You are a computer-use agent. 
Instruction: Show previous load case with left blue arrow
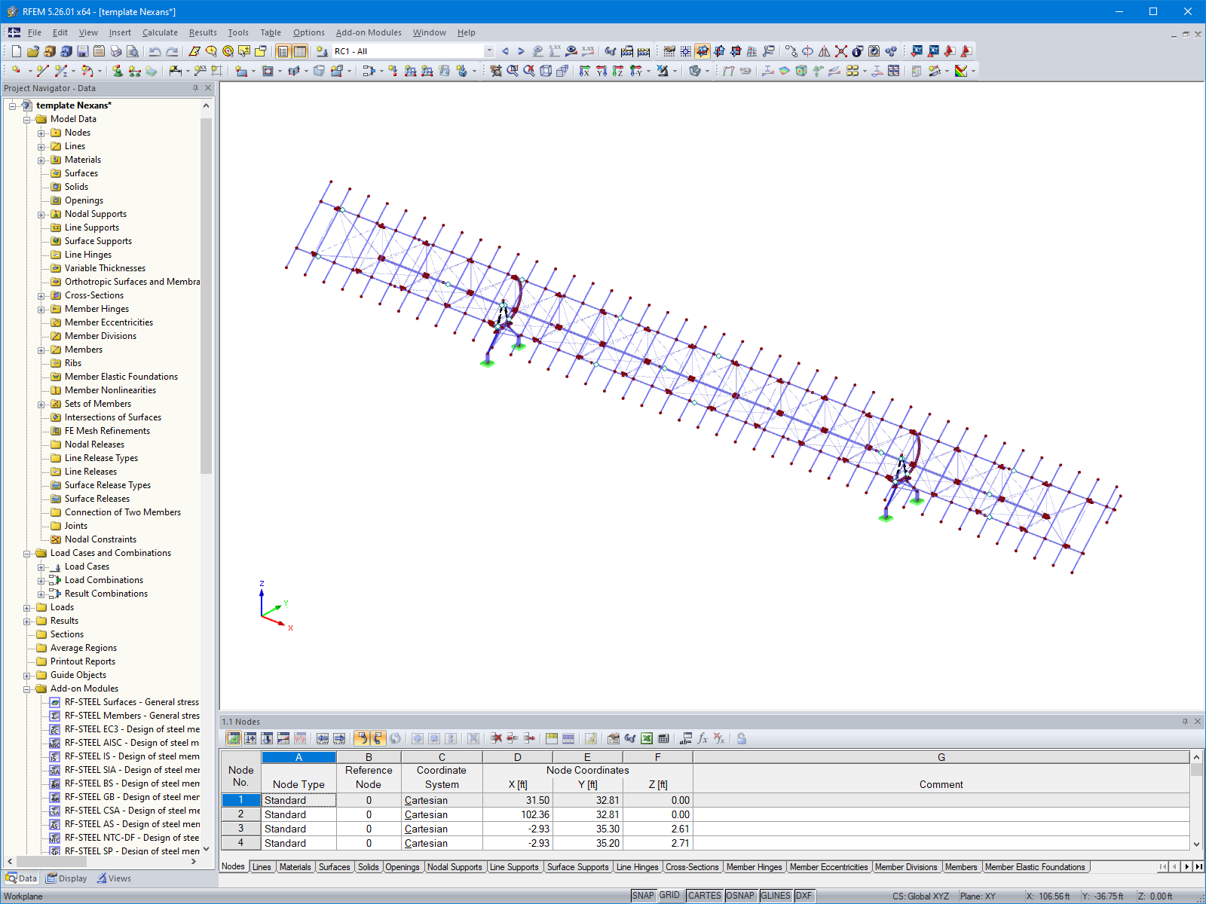pyautogui.click(x=505, y=51)
